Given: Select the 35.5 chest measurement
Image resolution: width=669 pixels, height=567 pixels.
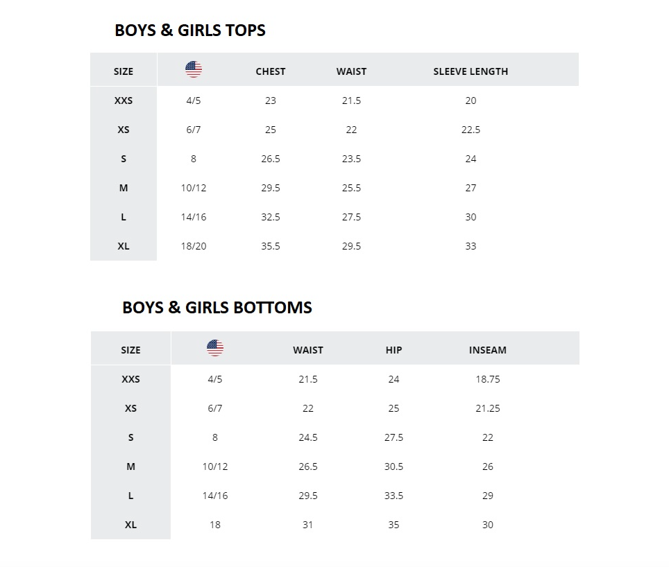Looking at the screenshot, I should pos(271,246).
